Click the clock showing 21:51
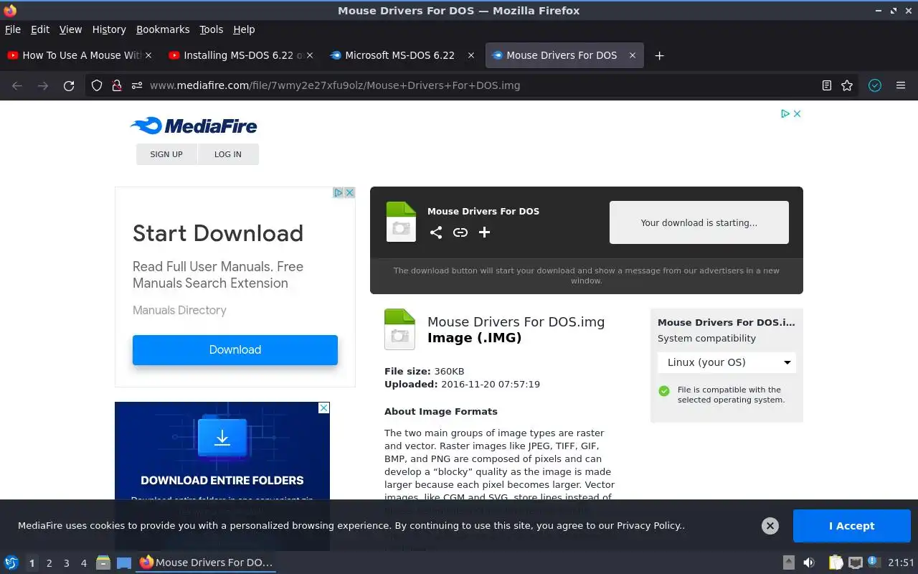Image resolution: width=918 pixels, height=574 pixels. coord(902,563)
